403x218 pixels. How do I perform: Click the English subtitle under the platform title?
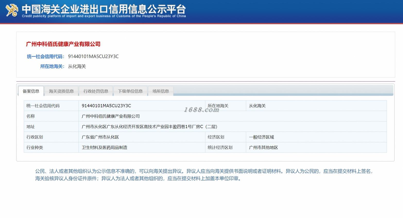(x=104, y=16)
